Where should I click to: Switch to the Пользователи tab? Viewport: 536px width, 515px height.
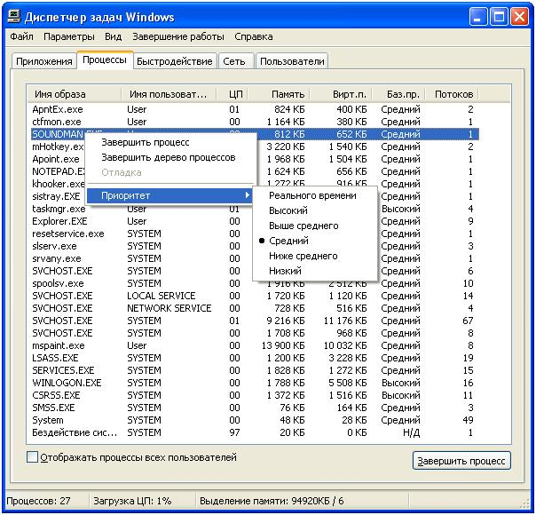coord(292,61)
